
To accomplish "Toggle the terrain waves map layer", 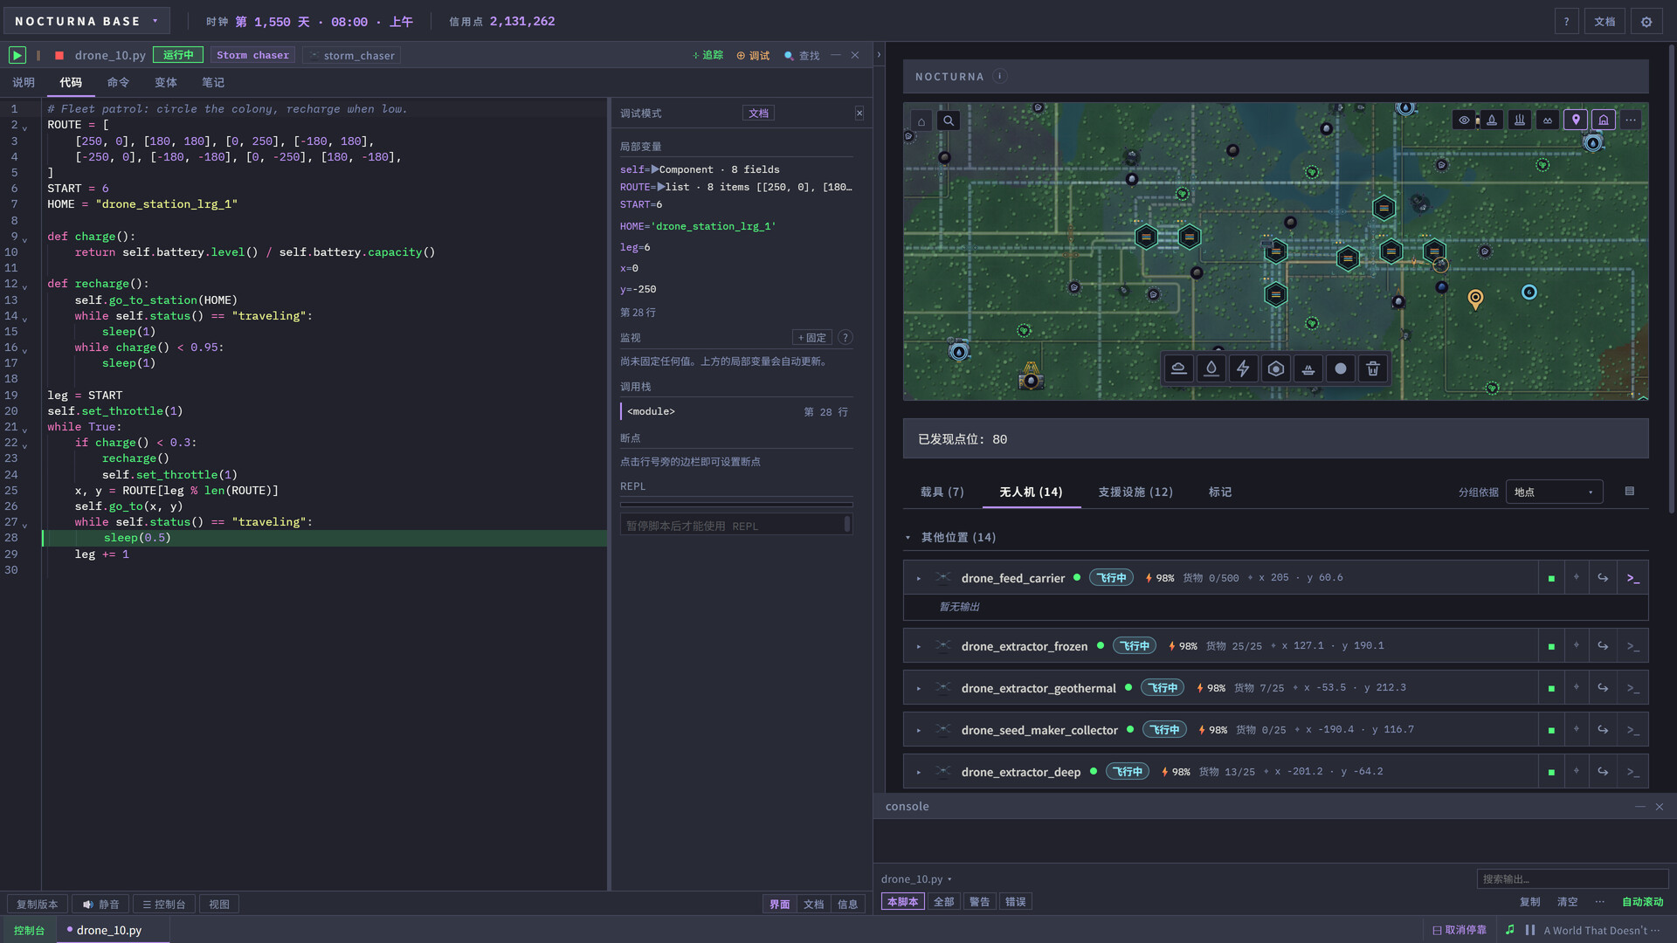I will click(1548, 120).
